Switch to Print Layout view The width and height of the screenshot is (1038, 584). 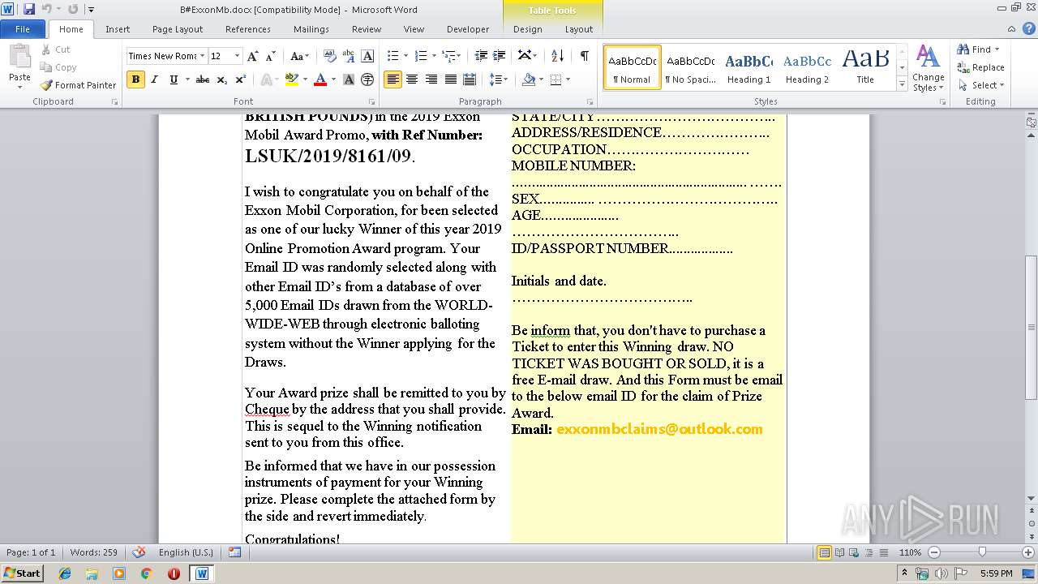coord(825,552)
